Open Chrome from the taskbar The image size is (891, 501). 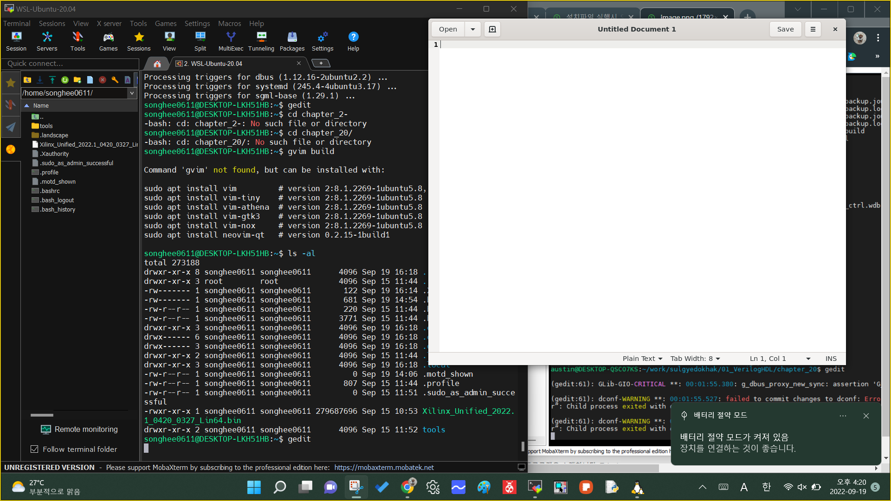tap(407, 487)
